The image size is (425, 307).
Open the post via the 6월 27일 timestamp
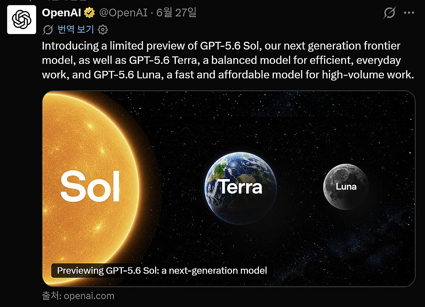176,13
